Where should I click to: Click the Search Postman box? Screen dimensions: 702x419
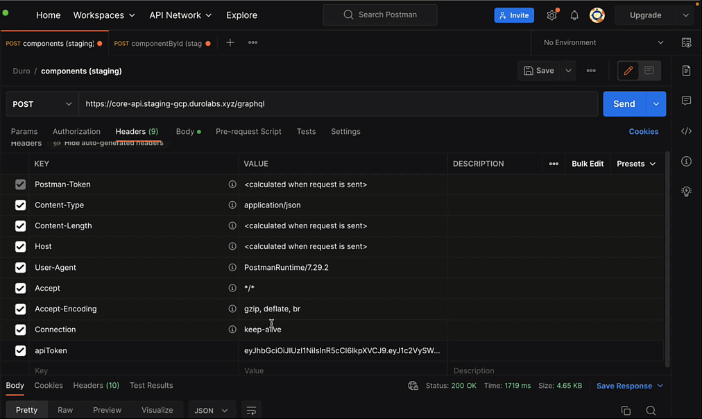coord(380,15)
